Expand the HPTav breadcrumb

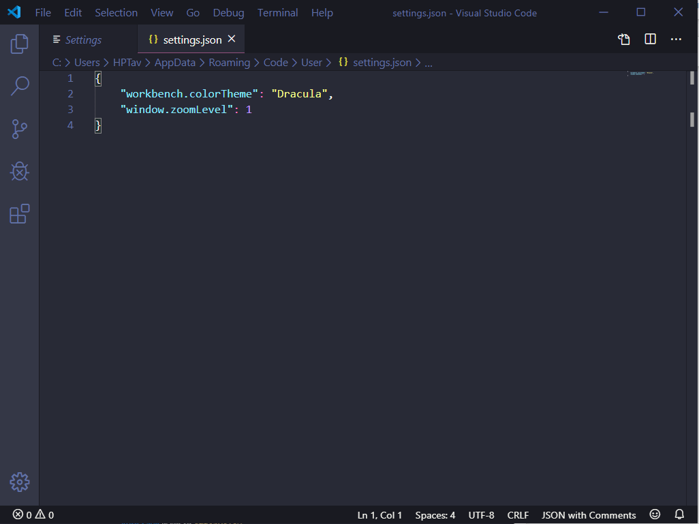tap(127, 63)
